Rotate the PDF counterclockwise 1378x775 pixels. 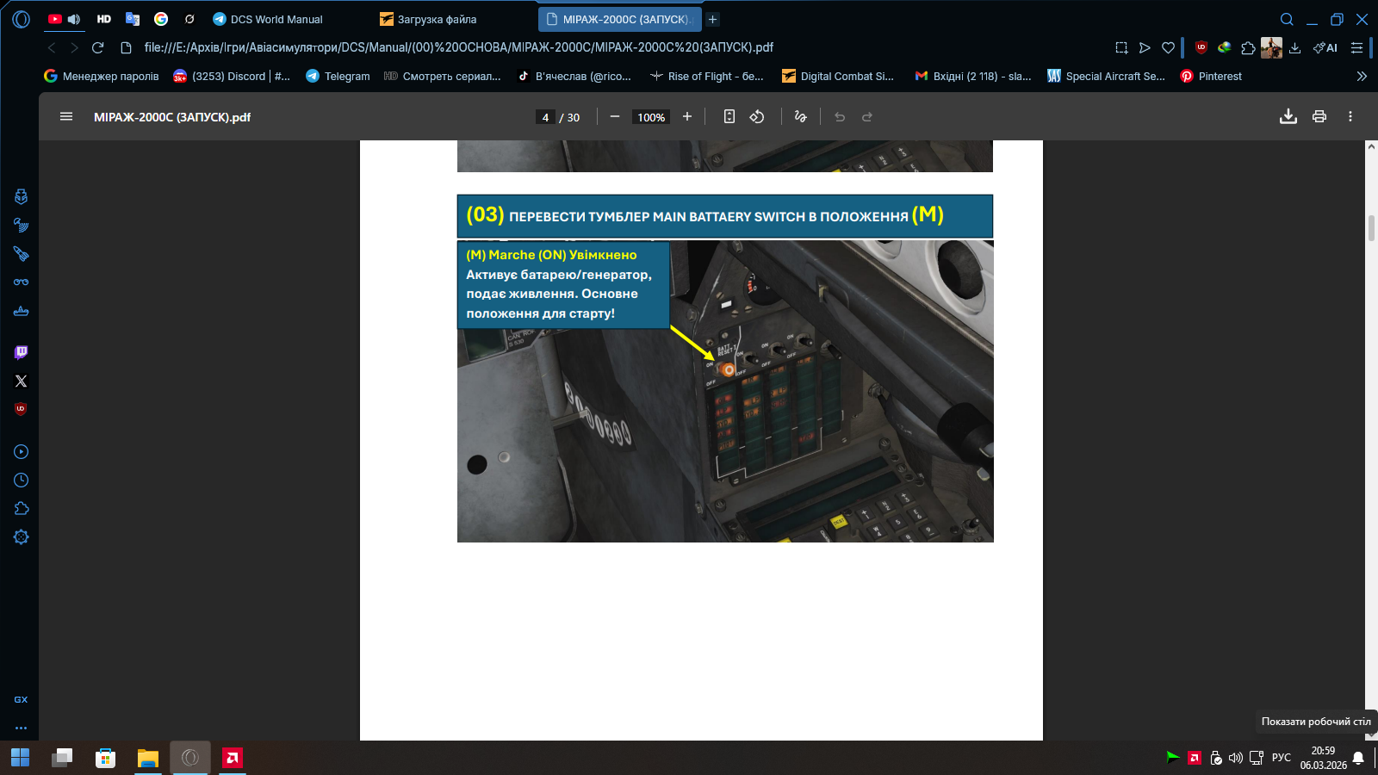757,117
